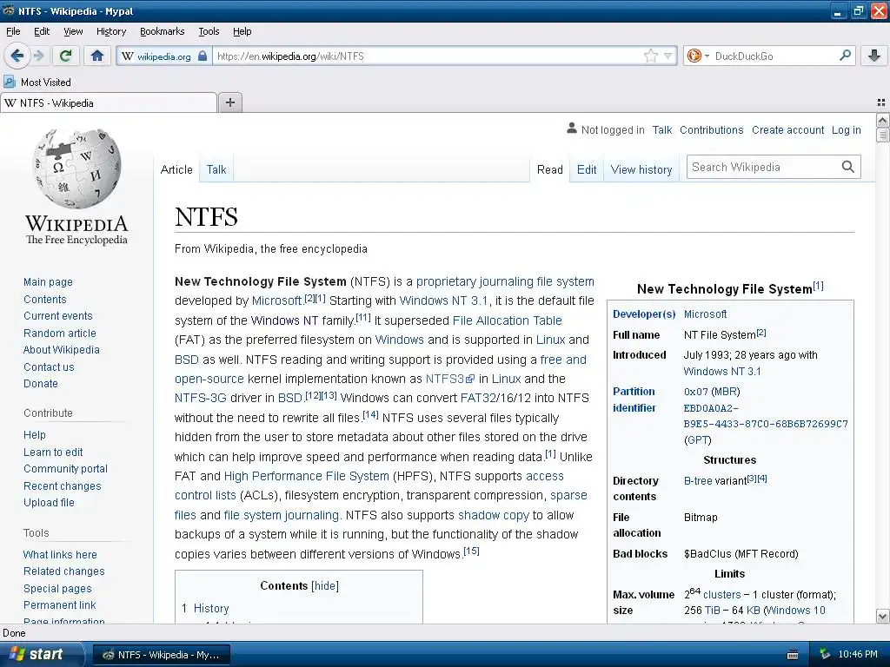
Task: Click the keyboard icon in system tray
Action: tap(793, 655)
